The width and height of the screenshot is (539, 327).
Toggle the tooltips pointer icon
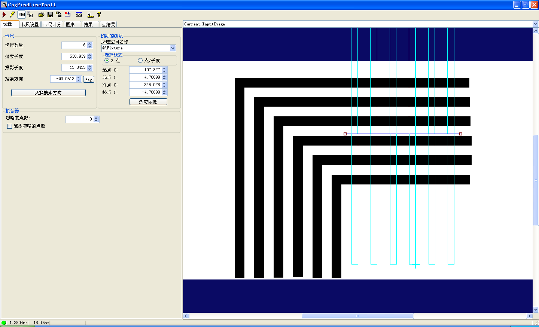coord(90,15)
